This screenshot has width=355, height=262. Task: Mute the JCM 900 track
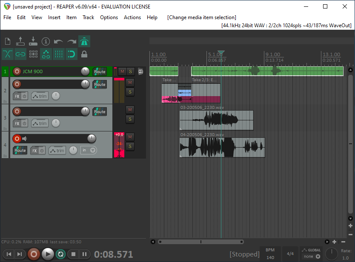click(x=122, y=71)
